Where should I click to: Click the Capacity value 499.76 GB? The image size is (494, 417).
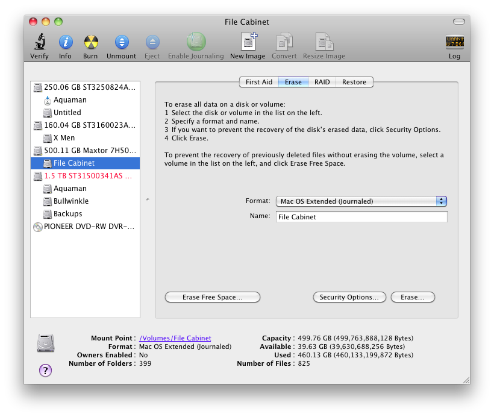(x=355, y=338)
